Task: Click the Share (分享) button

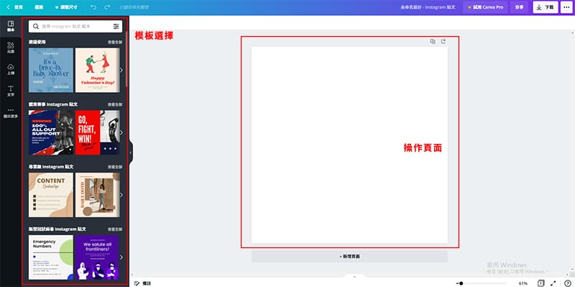Action: click(519, 7)
